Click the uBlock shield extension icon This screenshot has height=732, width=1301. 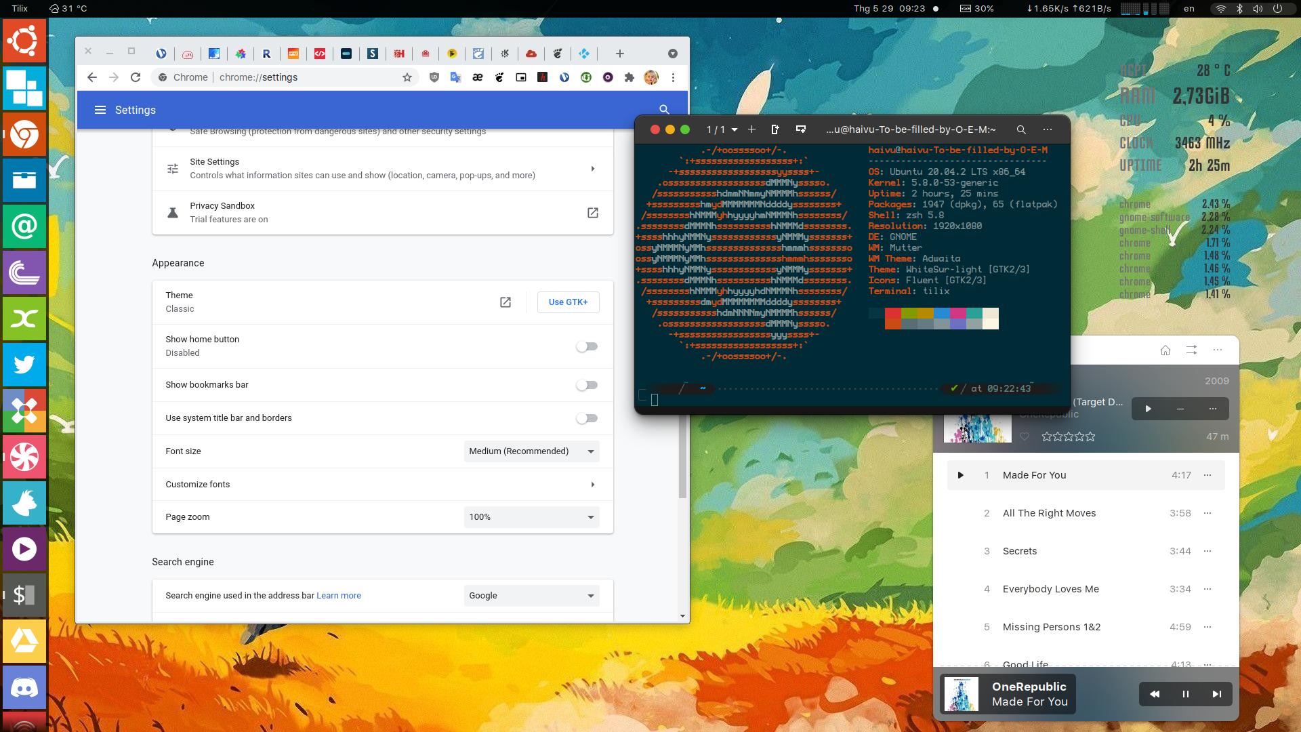coord(434,77)
